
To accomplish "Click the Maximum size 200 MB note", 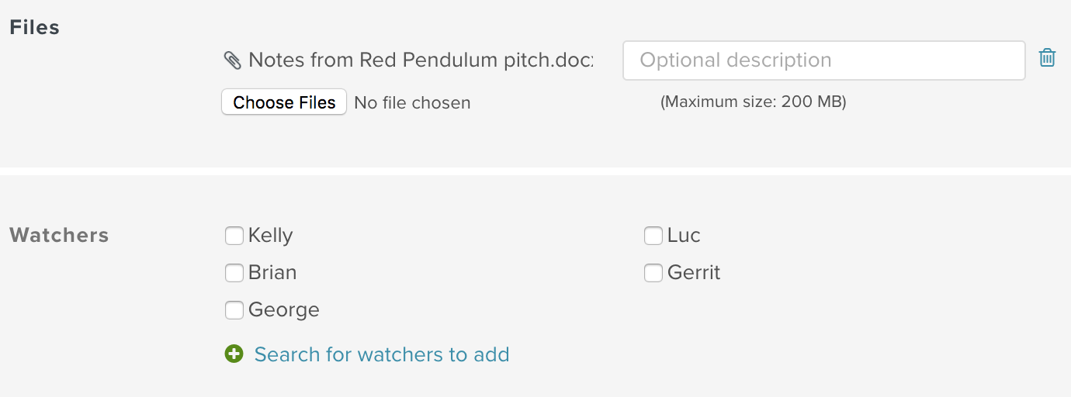I will tap(753, 102).
